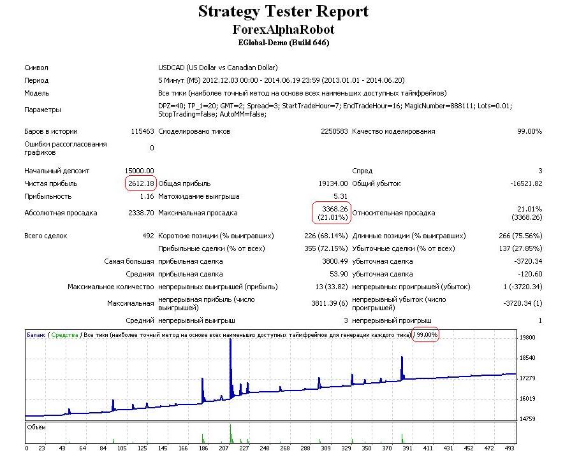Click the EGlobal-Demo (Build 646) line
579x451 pixels.
283,43
